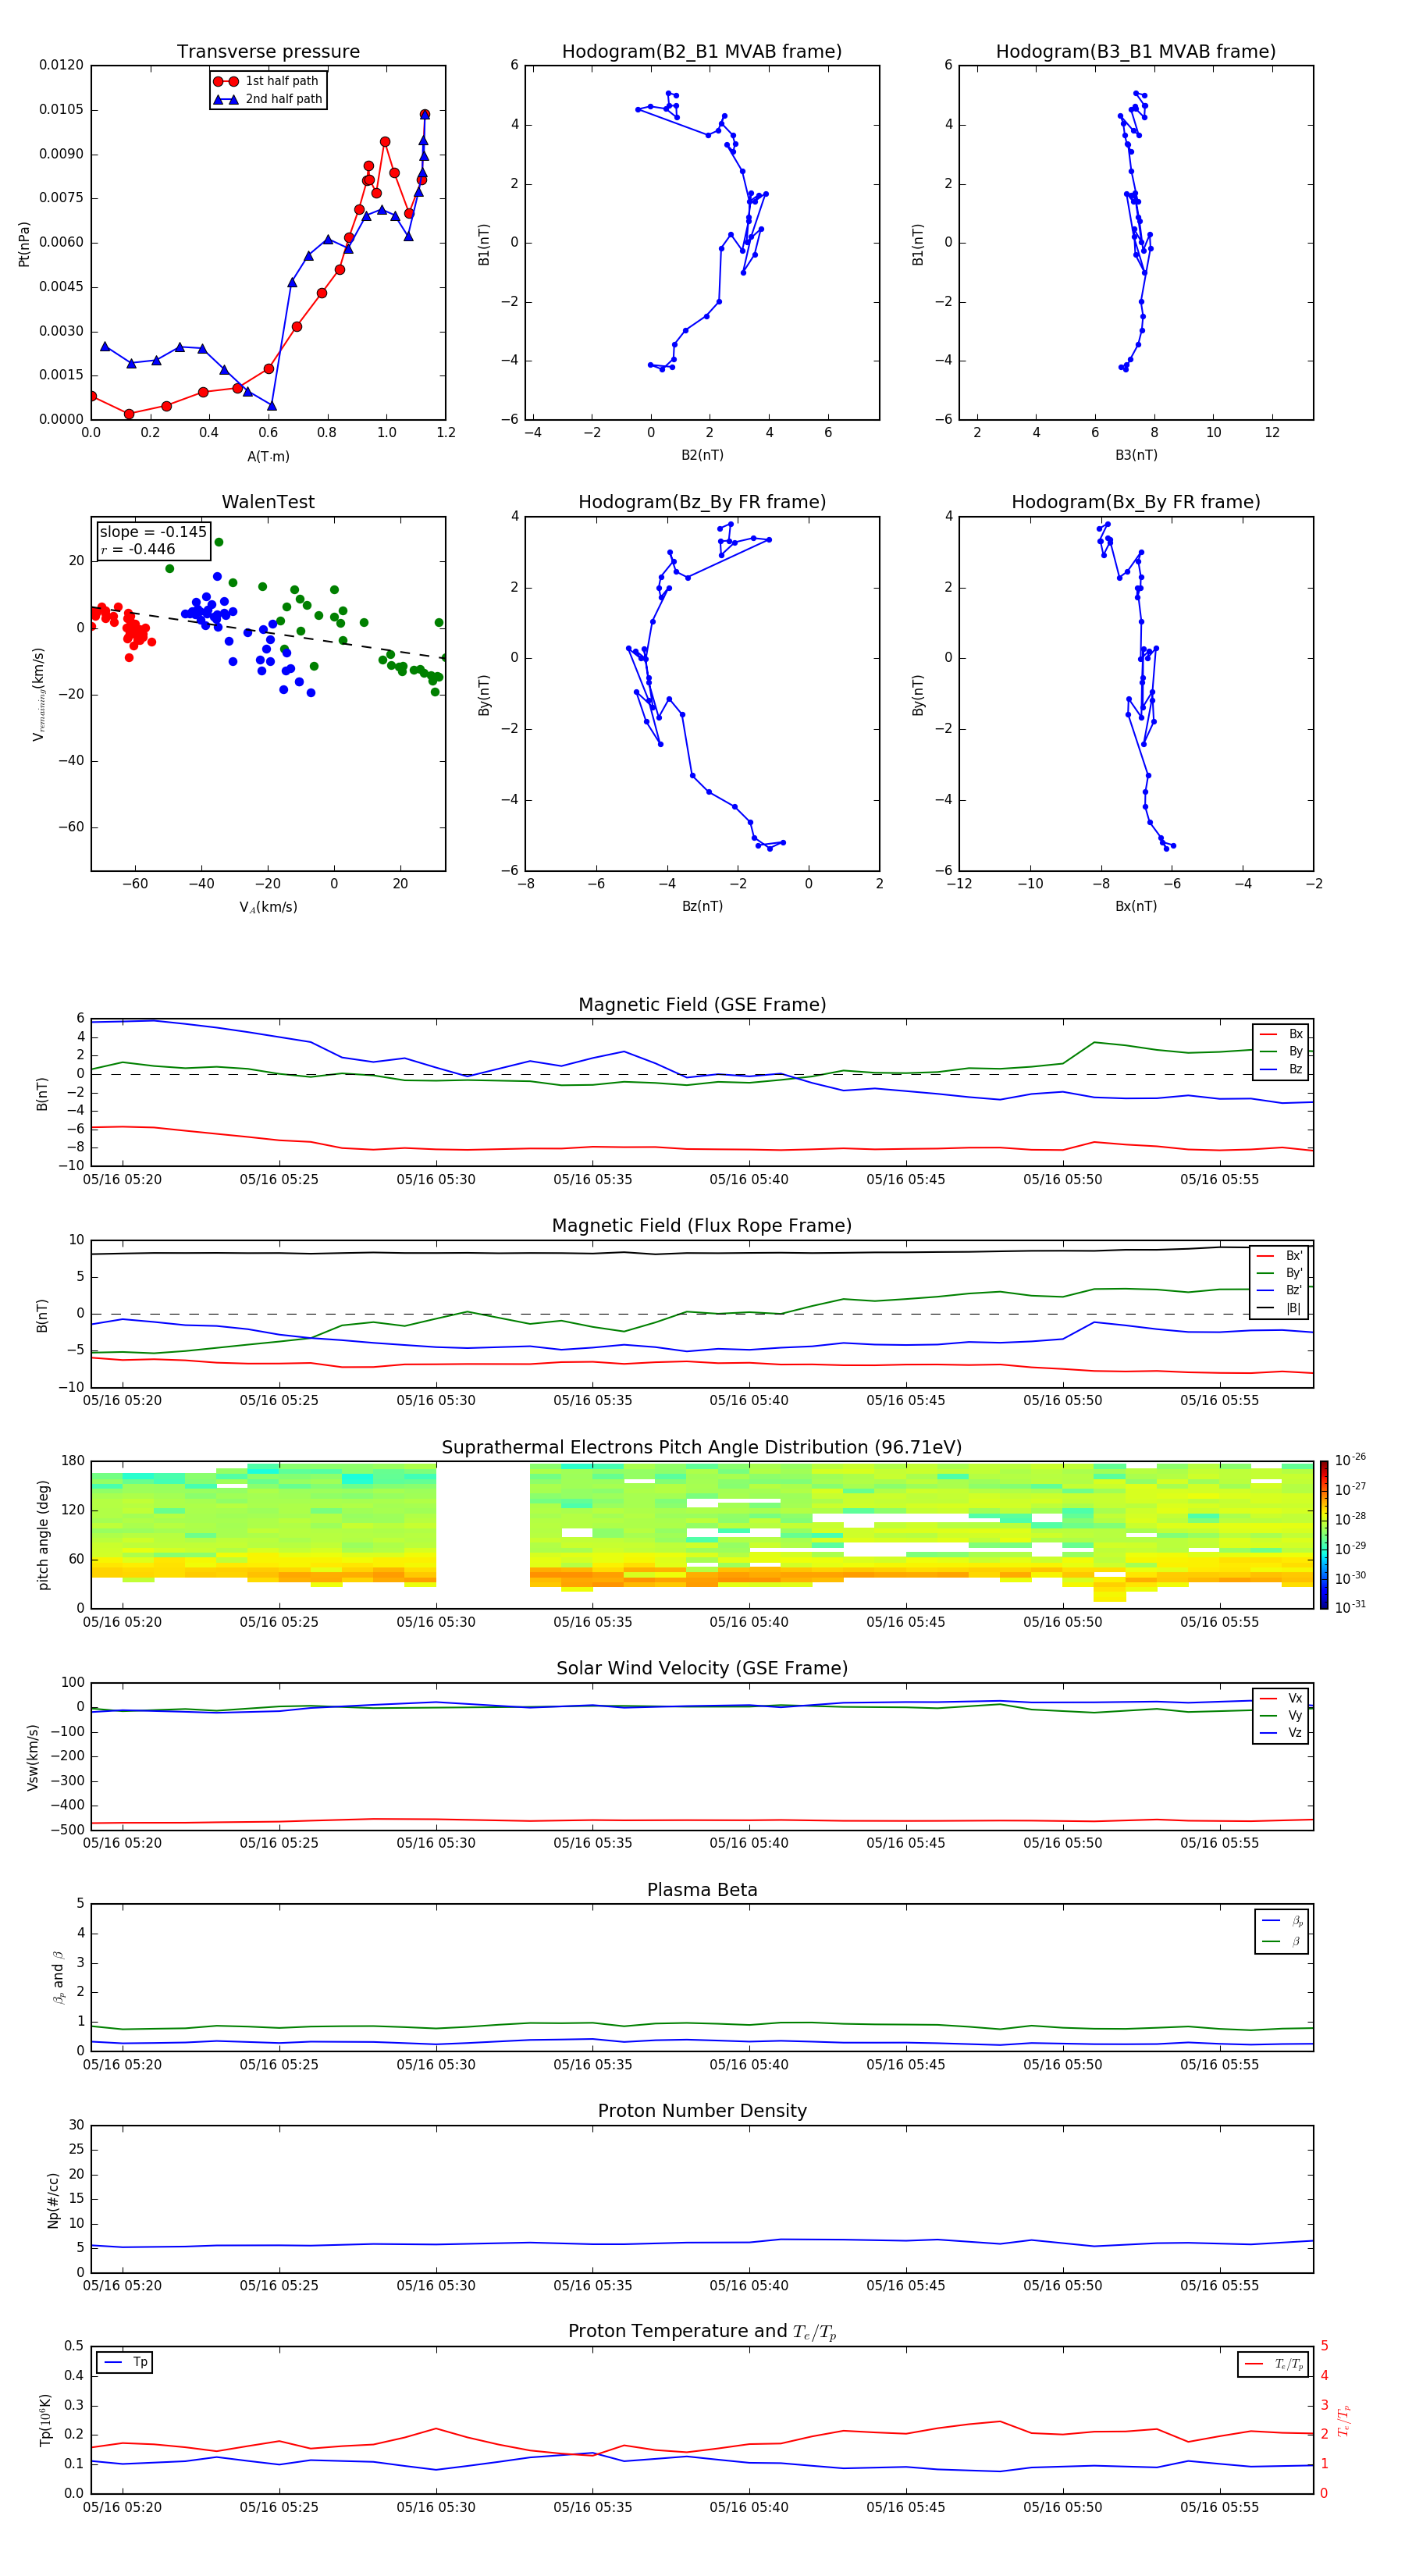Click the '10^-26' color bar tick label

[1350, 1460]
